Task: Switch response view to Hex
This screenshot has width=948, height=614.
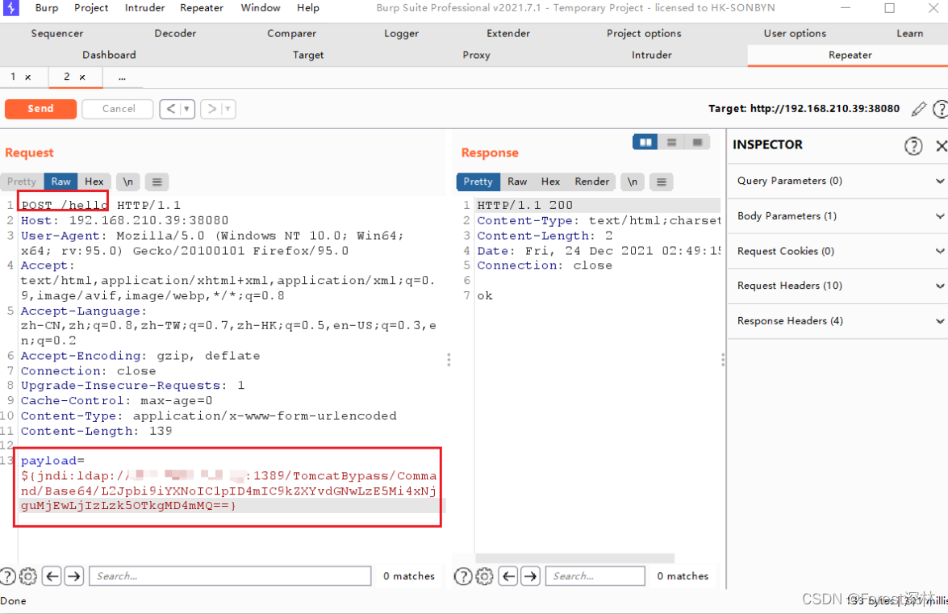Action: point(550,182)
